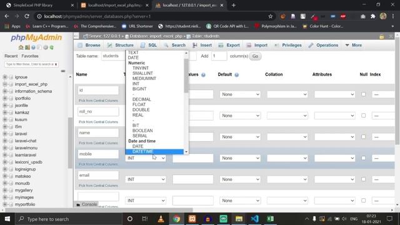Click help icon next to Length/Values header
The height and width of the screenshot is (225, 400).
point(203,75)
